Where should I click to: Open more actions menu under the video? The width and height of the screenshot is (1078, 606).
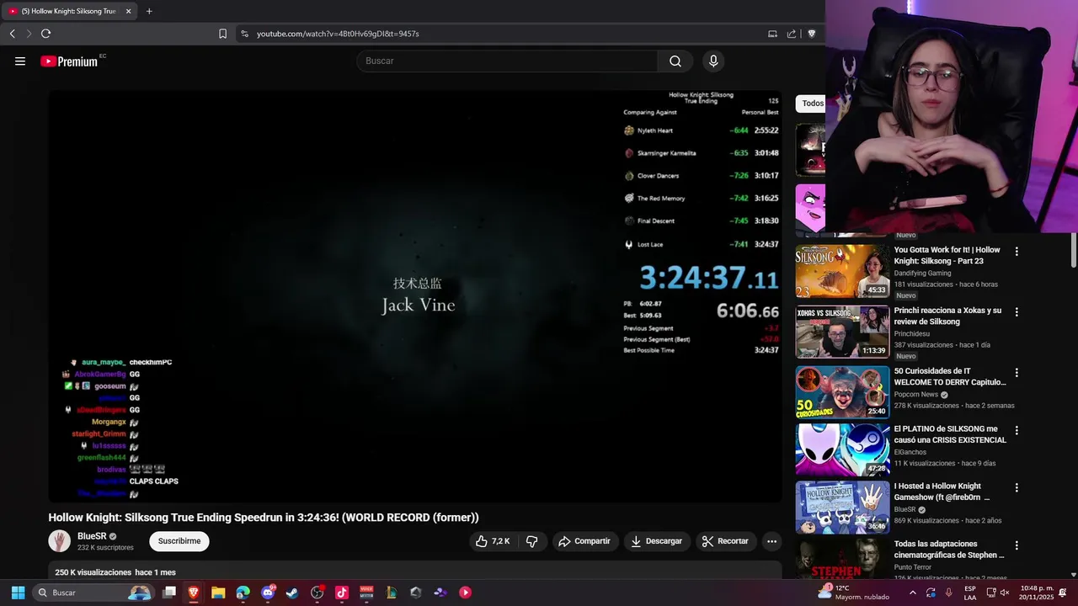[x=771, y=541]
